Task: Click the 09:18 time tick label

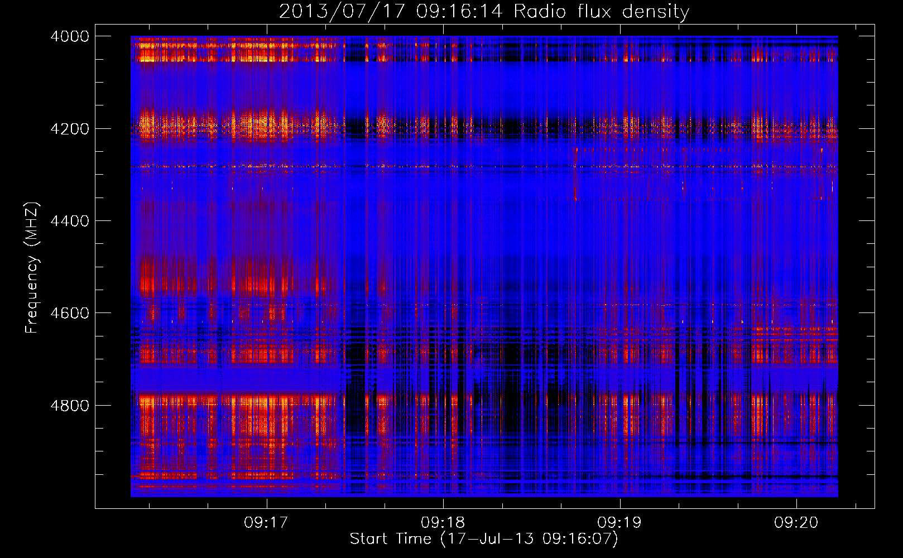Action: pos(443,522)
